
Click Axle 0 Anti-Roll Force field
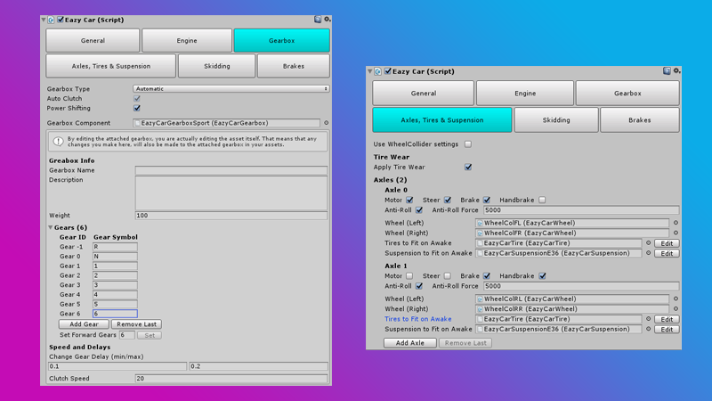pyautogui.click(x=581, y=210)
